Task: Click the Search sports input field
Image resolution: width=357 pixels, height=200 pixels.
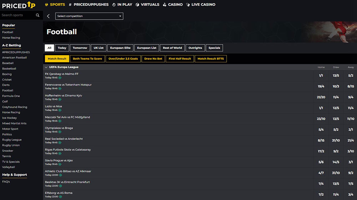Action: point(18,15)
